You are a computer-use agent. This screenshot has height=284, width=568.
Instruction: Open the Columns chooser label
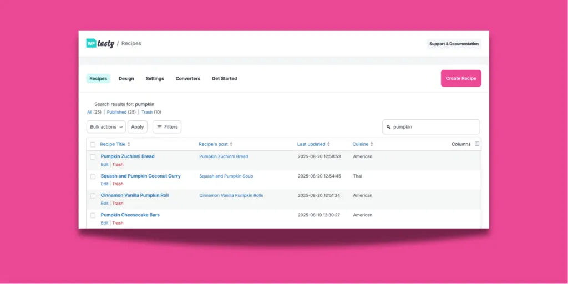pos(461,144)
